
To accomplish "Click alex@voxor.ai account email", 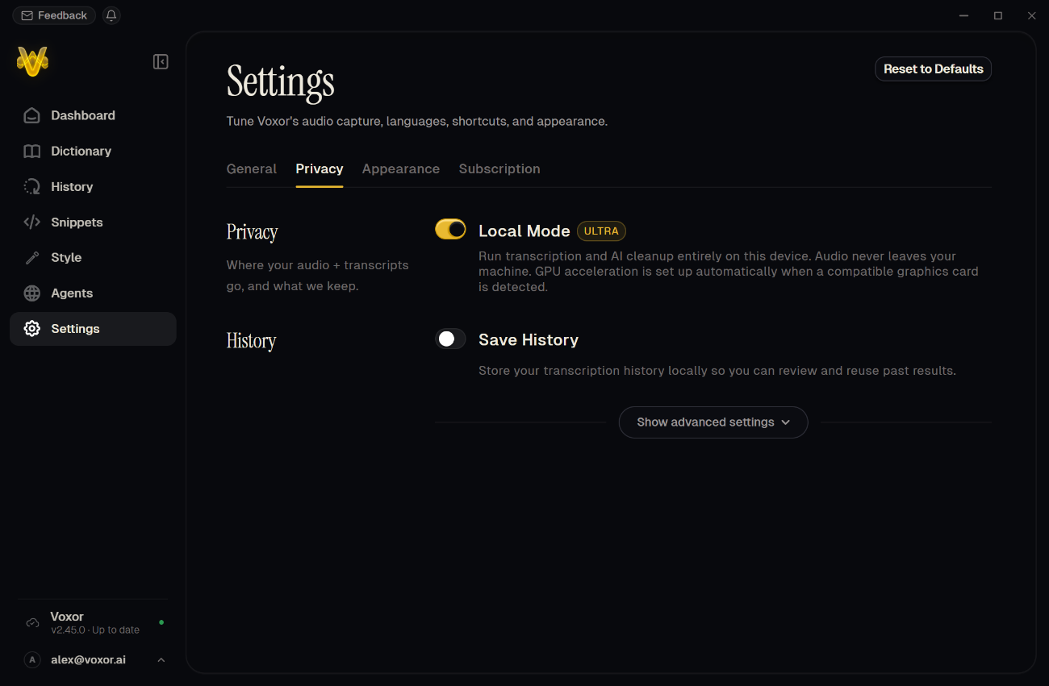I will pos(88,659).
